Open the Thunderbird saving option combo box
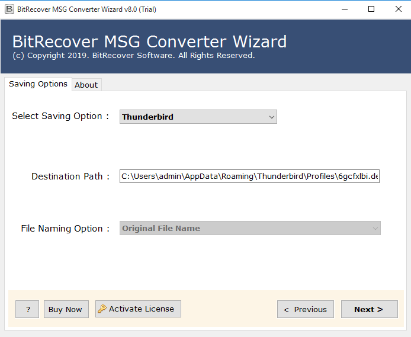This screenshot has height=337, width=411. pos(192,117)
